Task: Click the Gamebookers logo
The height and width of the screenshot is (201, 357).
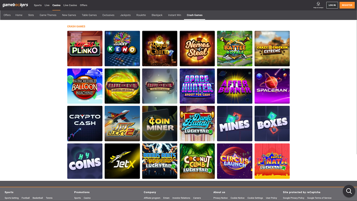Action: [15, 5]
